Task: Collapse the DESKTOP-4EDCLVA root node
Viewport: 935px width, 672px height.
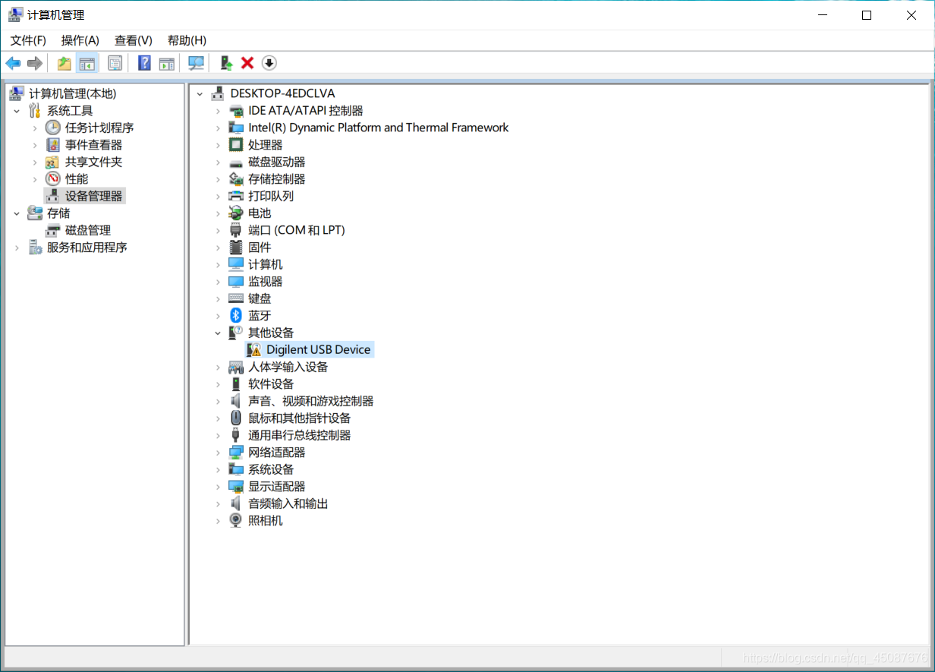Action: coord(200,93)
